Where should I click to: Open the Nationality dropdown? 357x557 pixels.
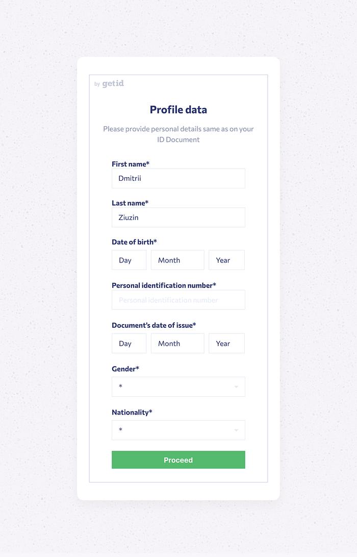(178, 430)
